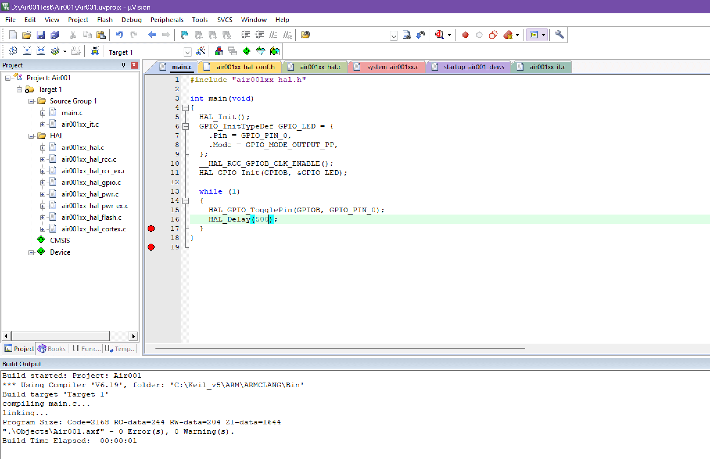Collapse the HAL folder group
This screenshot has height=459, width=710.
pyautogui.click(x=31, y=136)
